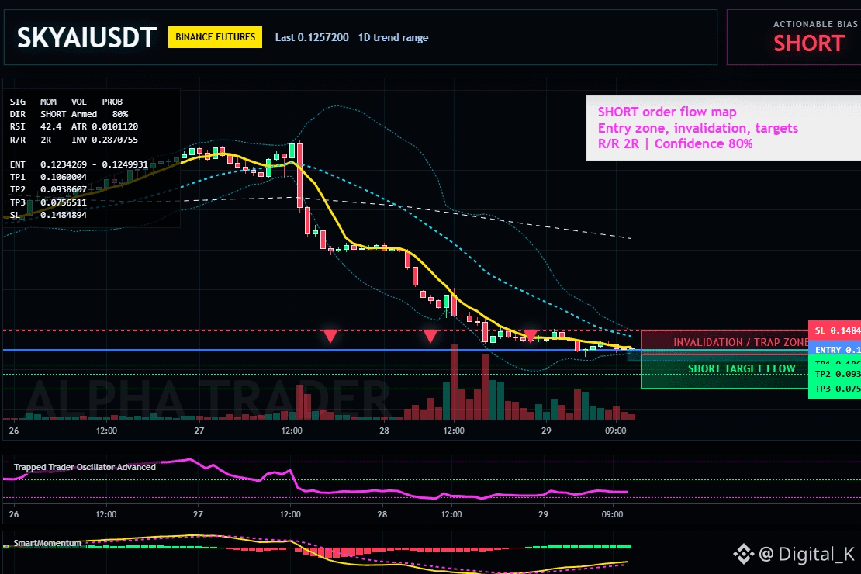Select the blue ENTRY price tag

(835, 350)
